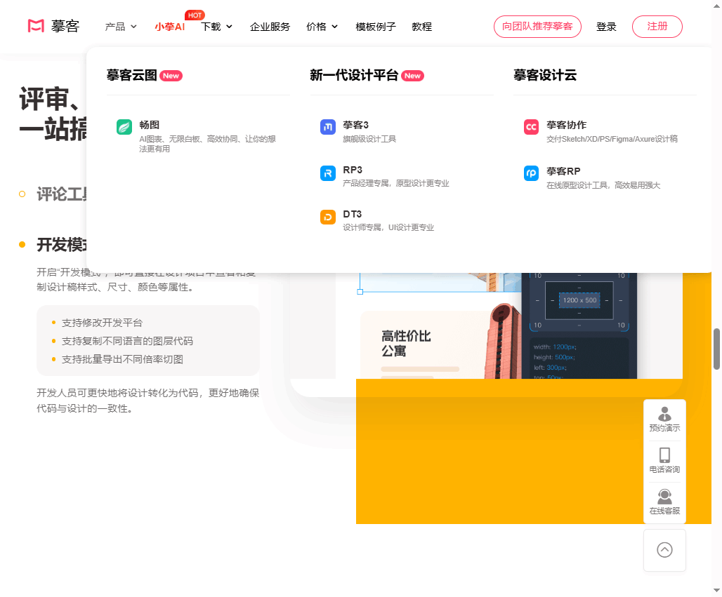722x597 pixels.
Task: Click the back-to-top arrow button
Action: tap(664, 550)
